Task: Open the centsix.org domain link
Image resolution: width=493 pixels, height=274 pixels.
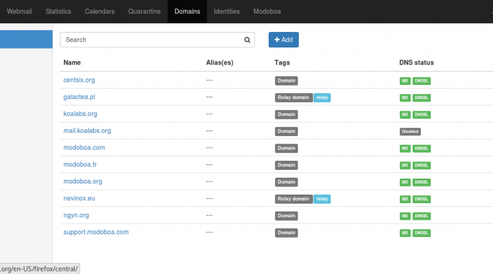Action: point(79,80)
